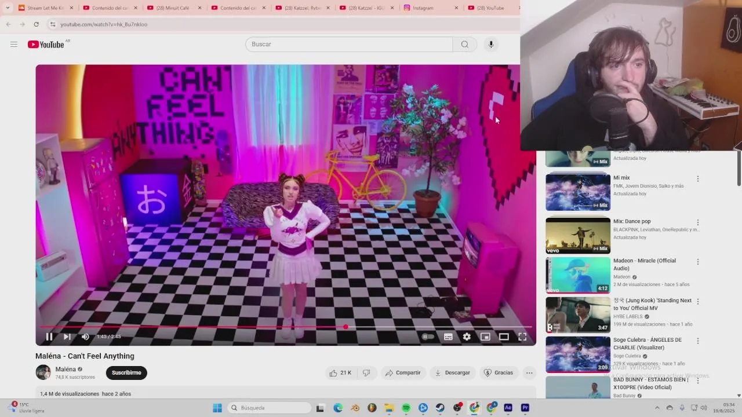Click the red playhead scrubber dot
This screenshot has width=742, height=417.
[x=345, y=327]
